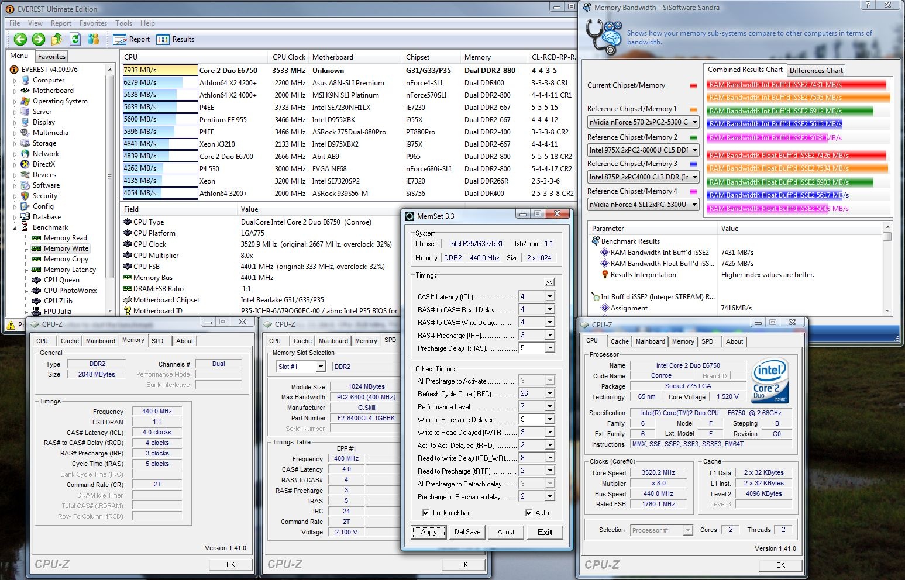Viewport: 905px width, 580px height.
Task: Open the Results toolbar button in EVEREST
Action: tap(176, 39)
